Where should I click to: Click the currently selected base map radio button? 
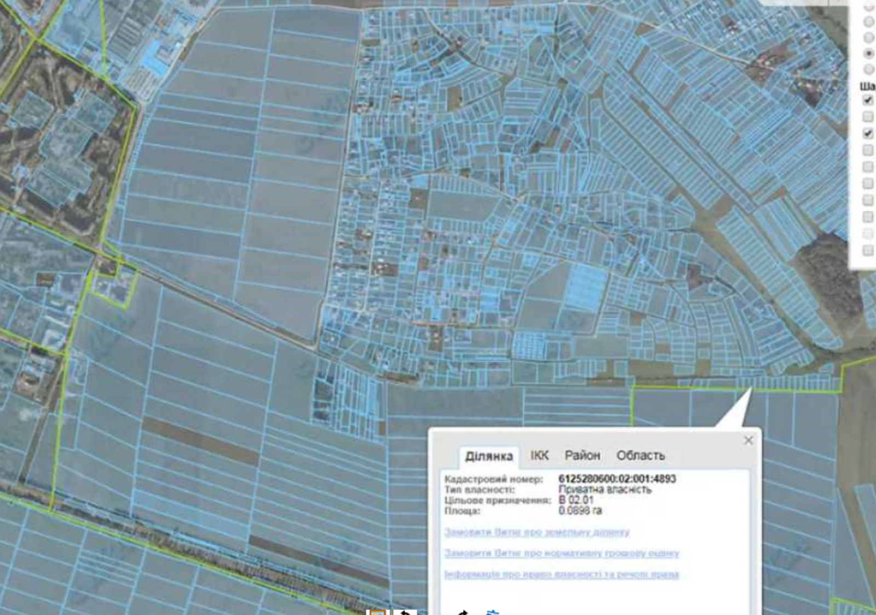[x=868, y=53]
